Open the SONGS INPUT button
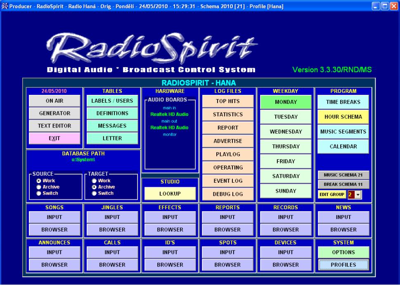Screen dimensions: 400x285 (54, 217)
